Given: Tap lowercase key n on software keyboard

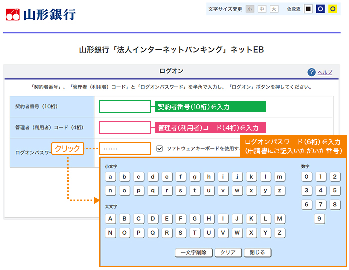Looking at the screenshot, I should [110, 191].
